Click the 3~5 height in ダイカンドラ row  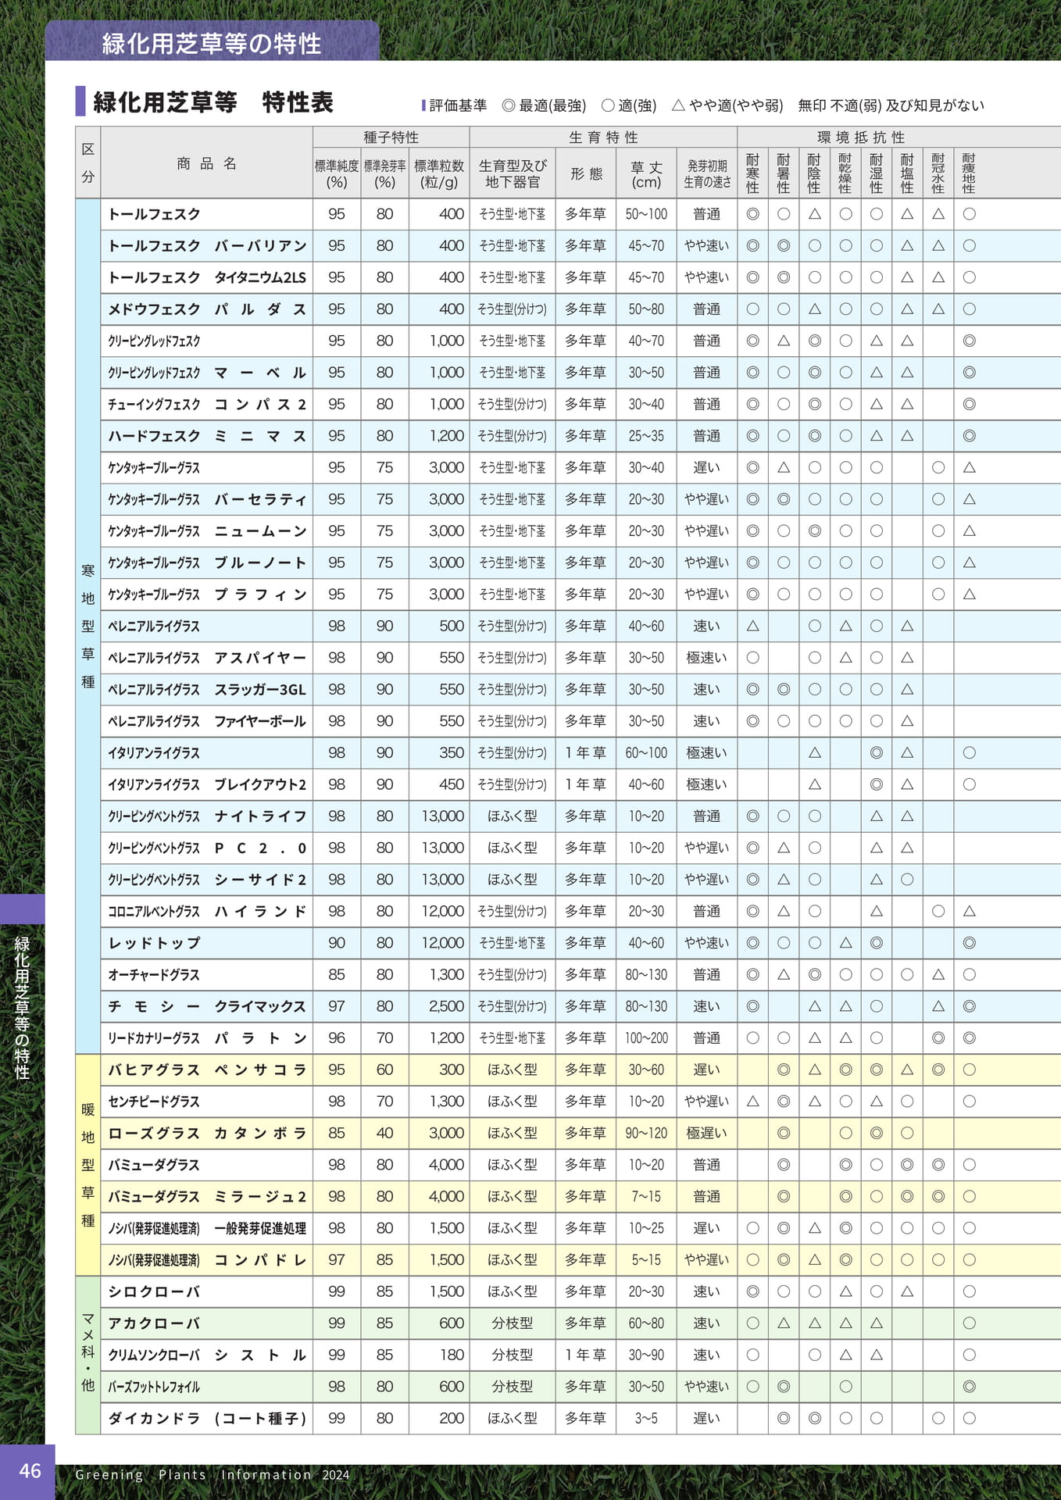click(646, 1418)
